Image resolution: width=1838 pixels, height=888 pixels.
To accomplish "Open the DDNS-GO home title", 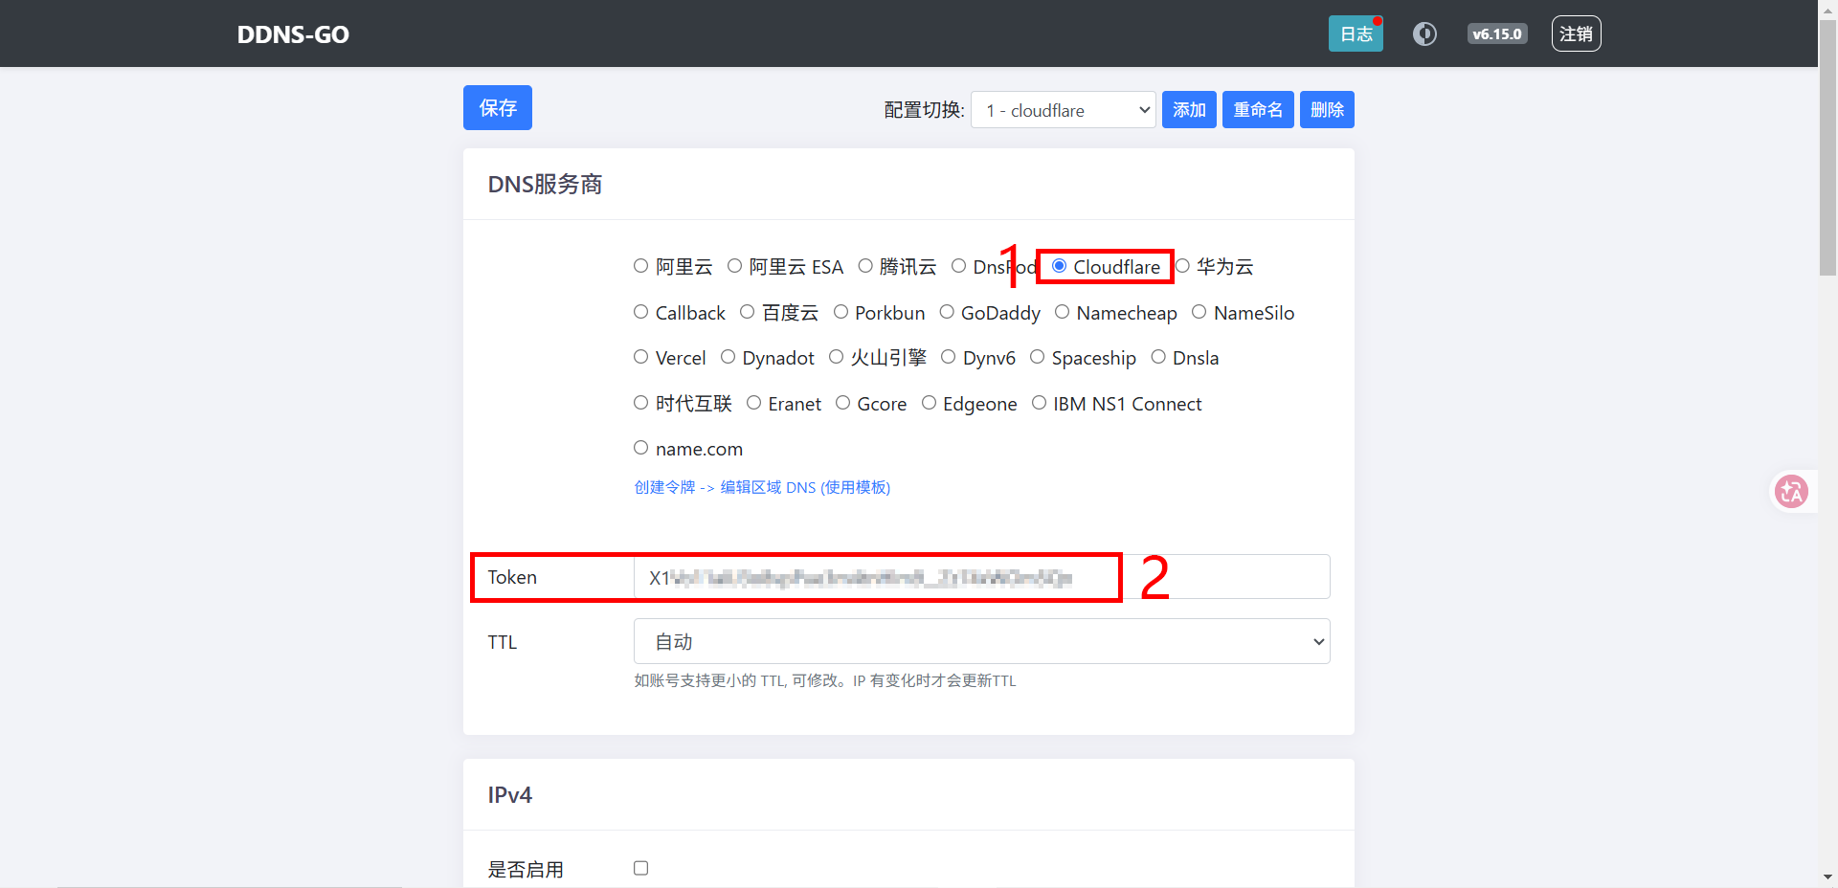I will click(293, 34).
